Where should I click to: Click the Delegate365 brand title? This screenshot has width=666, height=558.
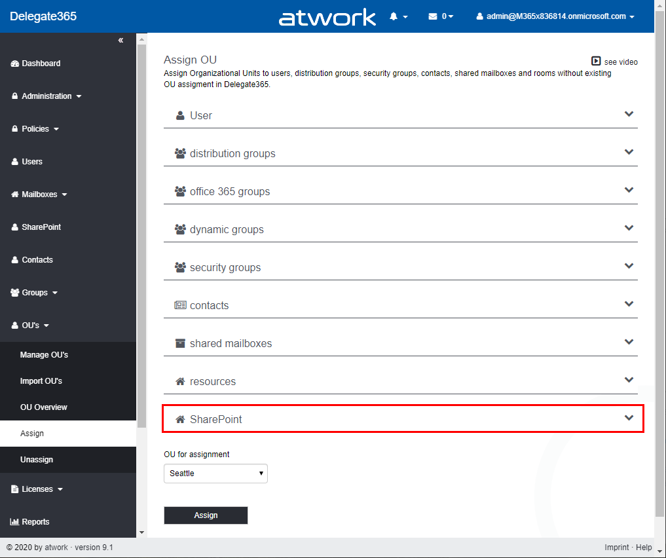click(x=43, y=16)
